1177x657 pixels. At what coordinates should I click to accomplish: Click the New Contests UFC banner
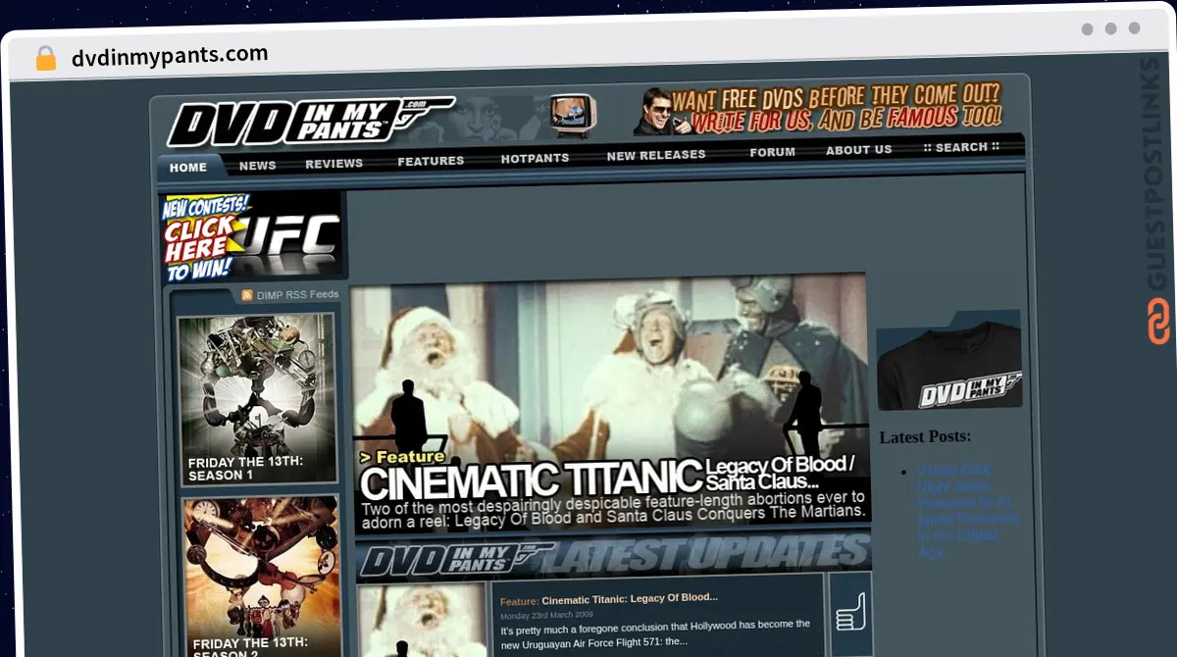(x=251, y=236)
